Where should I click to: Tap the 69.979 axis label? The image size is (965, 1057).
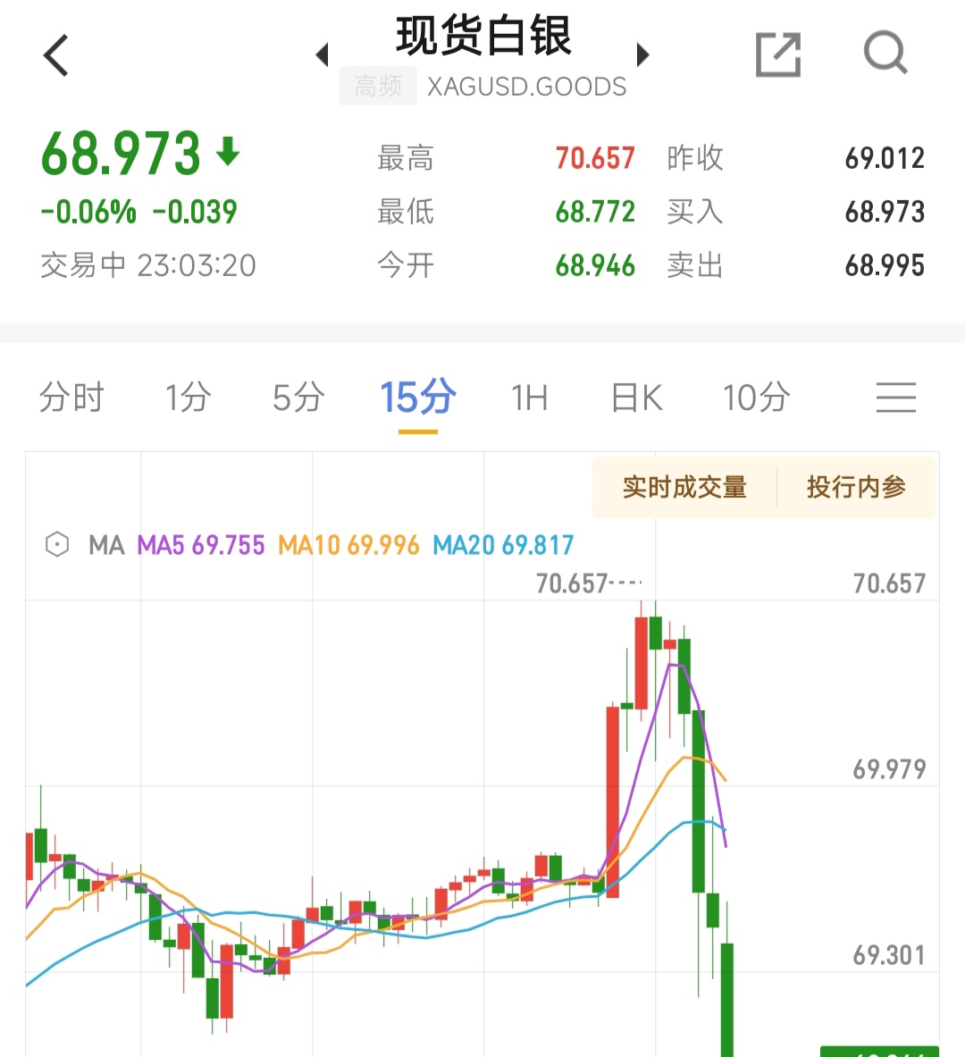pos(889,769)
